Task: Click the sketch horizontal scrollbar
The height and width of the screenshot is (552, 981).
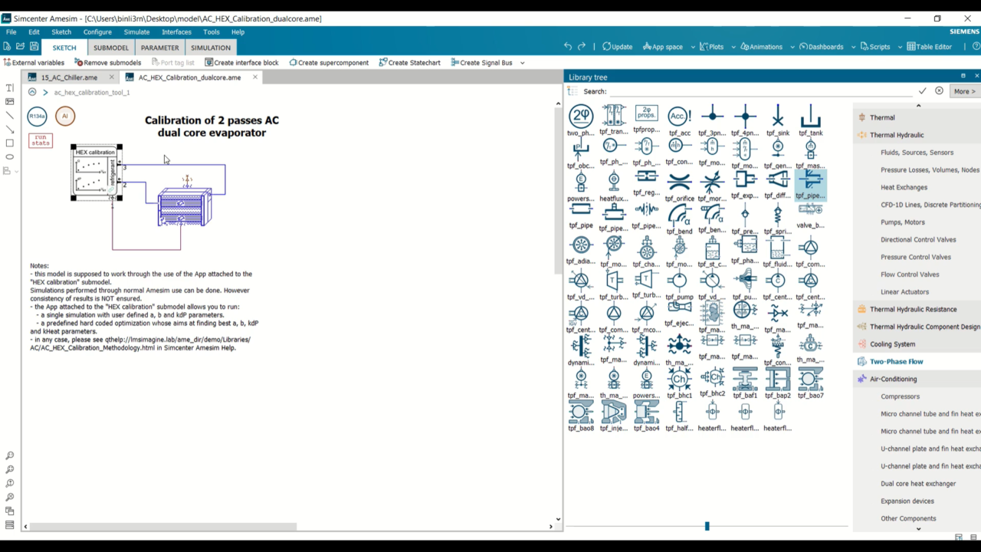Action: pyautogui.click(x=163, y=527)
